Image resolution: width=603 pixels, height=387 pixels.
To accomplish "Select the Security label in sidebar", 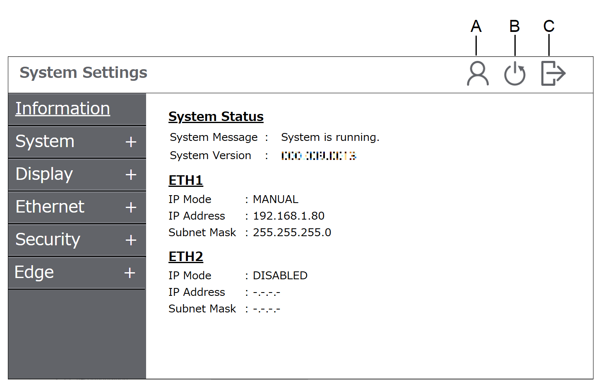I will [x=48, y=239].
